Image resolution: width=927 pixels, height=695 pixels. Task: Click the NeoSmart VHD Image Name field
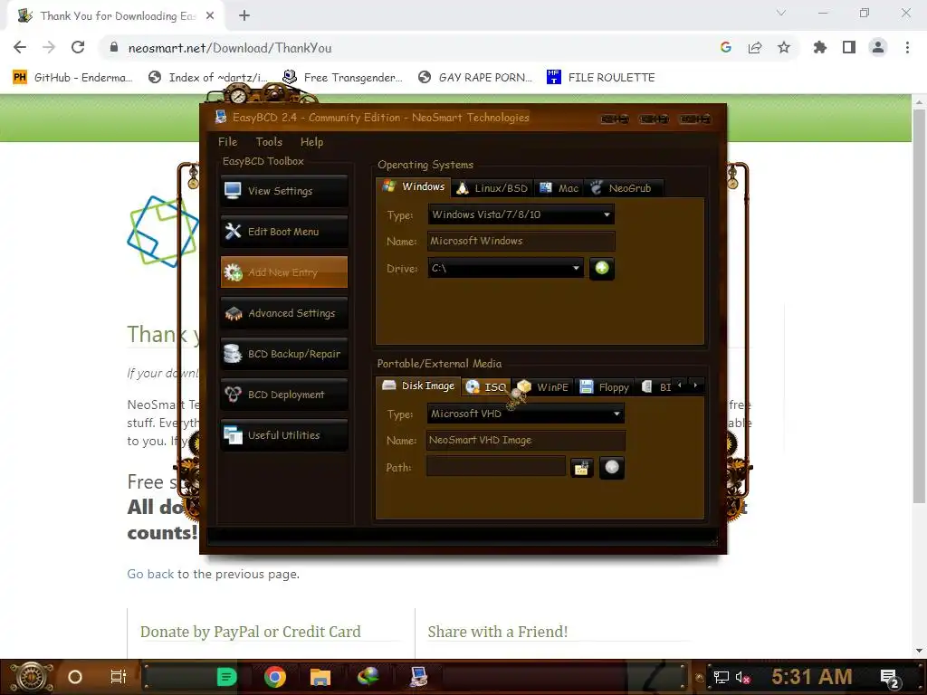[526, 441]
